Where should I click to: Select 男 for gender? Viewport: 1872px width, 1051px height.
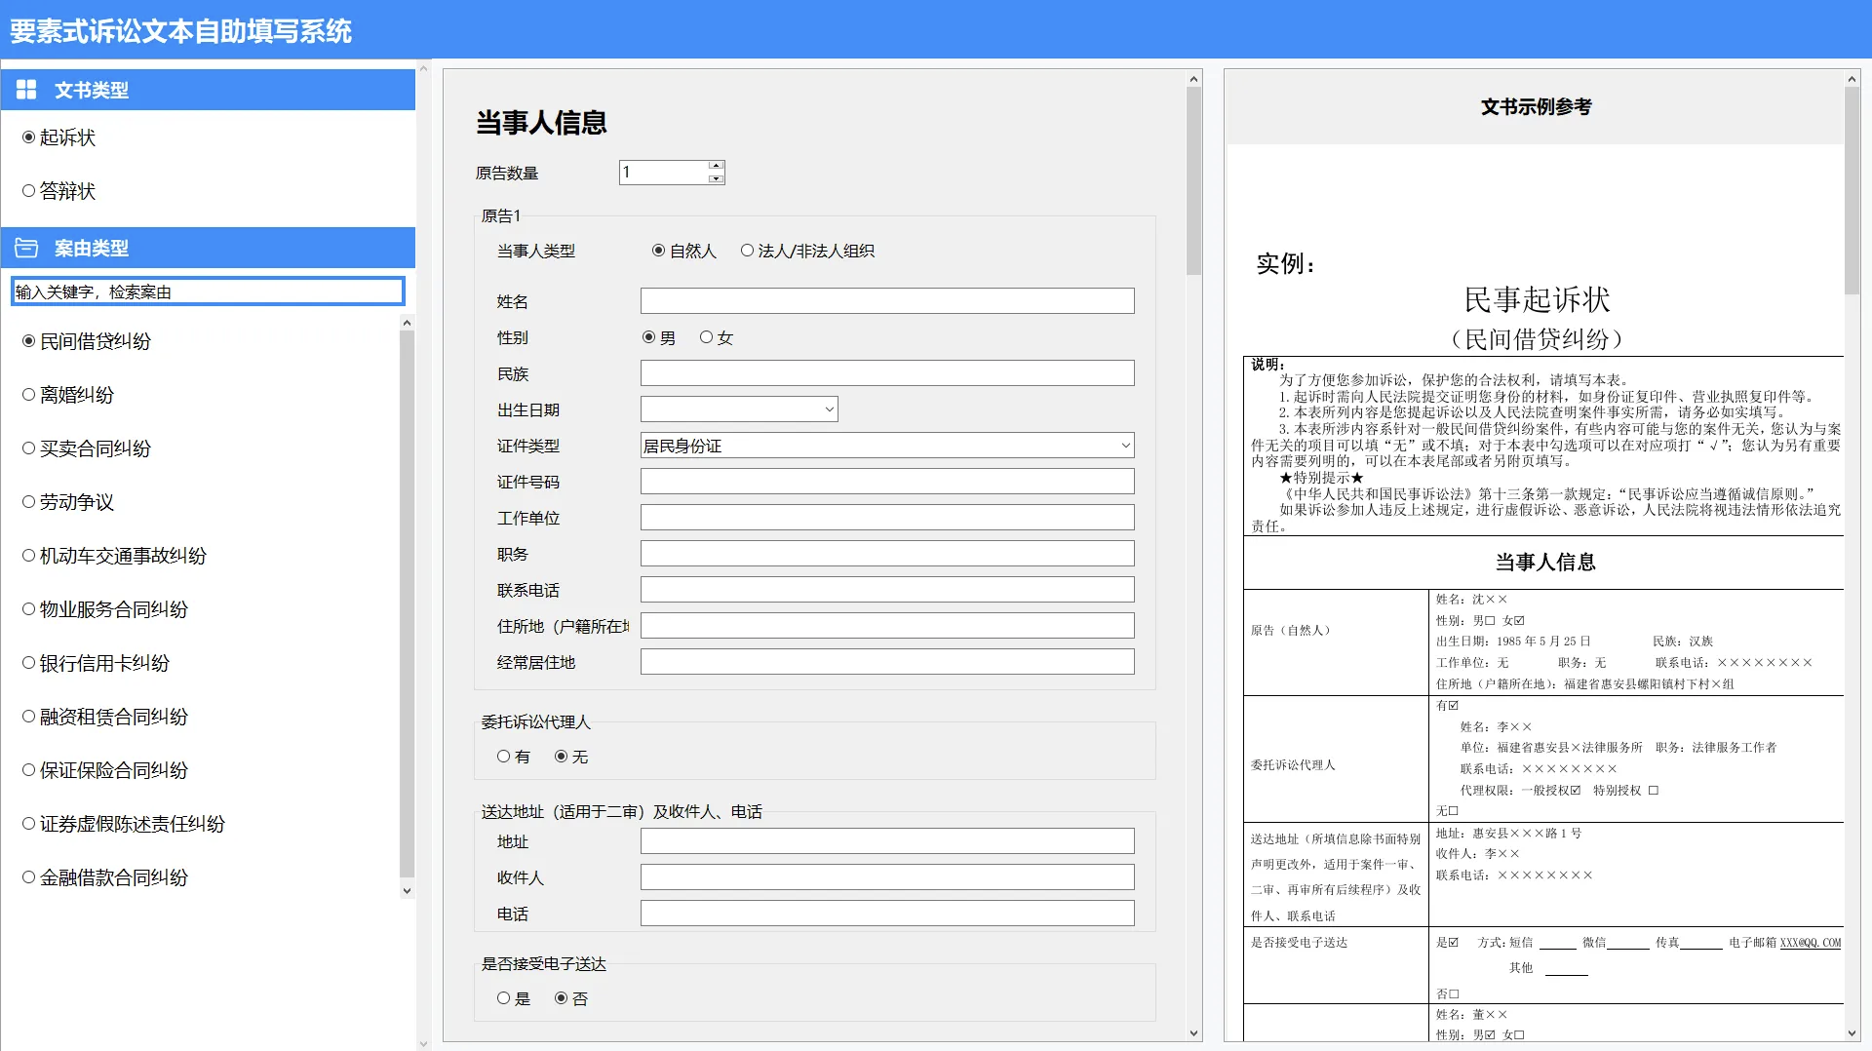[x=658, y=337]
